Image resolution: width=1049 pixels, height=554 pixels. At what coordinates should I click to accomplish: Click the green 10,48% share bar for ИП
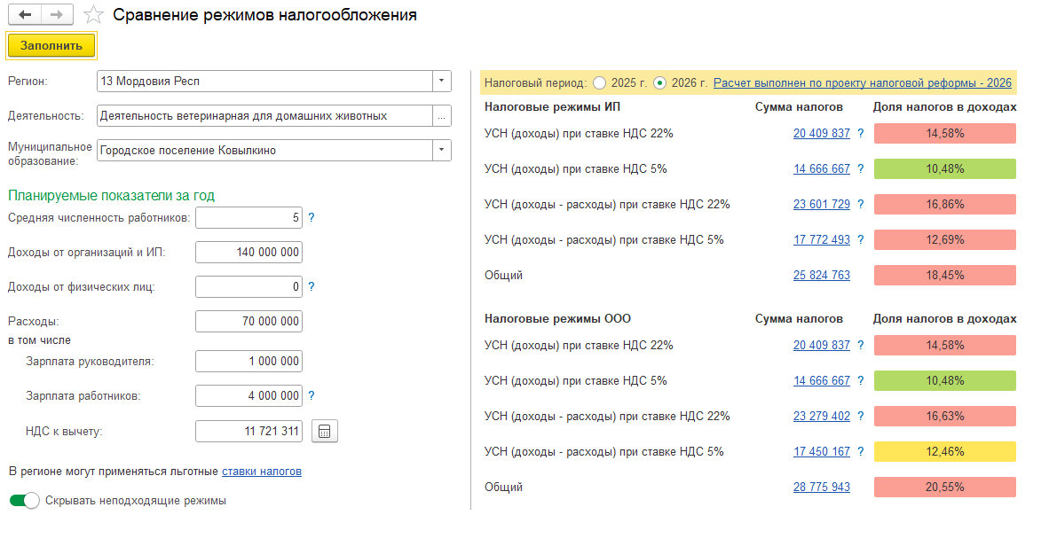(944, 169)
